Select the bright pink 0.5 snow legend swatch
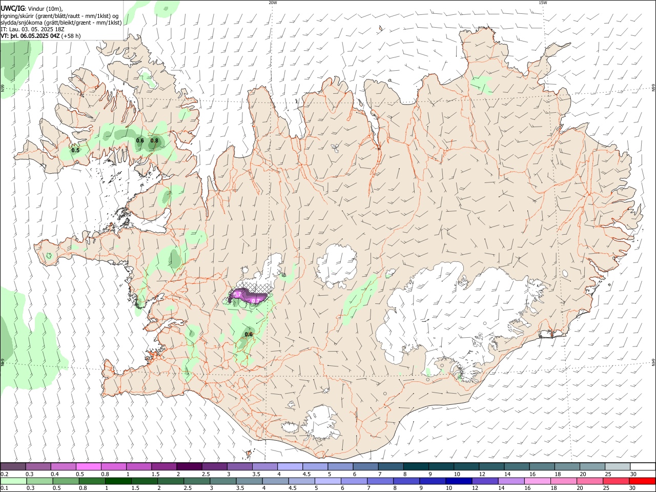Image resolution: width=656 pixels, height=492 pixels. (x=89, y=466)
